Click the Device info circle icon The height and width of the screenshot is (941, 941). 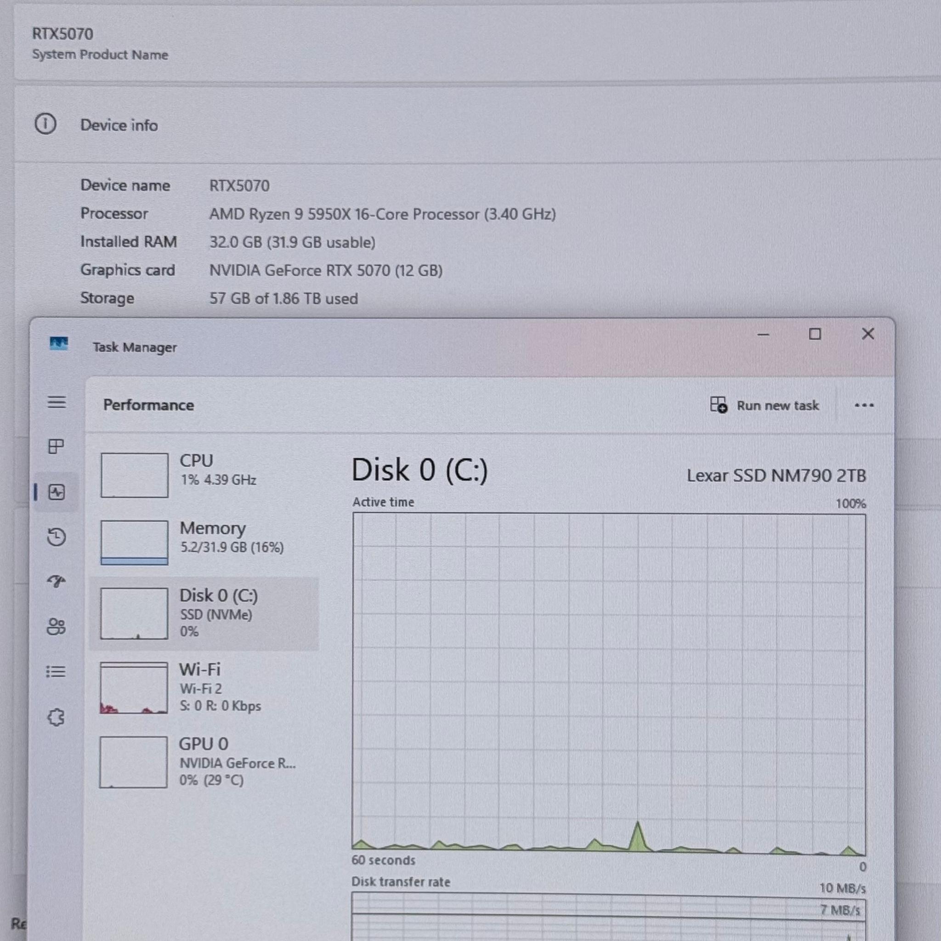(x=45, y=124)
